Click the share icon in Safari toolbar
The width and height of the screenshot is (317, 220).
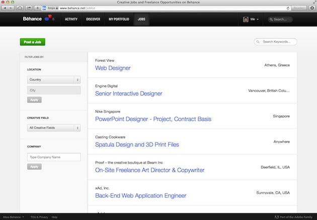pyautogui.click(x=29, y=8)
